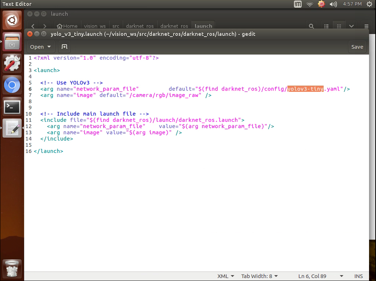Viewport: 376px width, 281px height.
Task: Switch Files window to list view
Action: (x=326, y=26)
